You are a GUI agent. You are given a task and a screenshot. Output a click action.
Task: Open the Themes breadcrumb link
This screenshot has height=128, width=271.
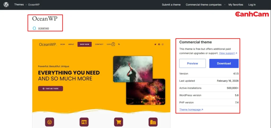click(19, 4)
